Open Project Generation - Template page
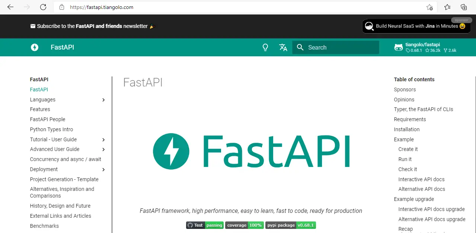476x233 pixels. click(x=64, y=179)
